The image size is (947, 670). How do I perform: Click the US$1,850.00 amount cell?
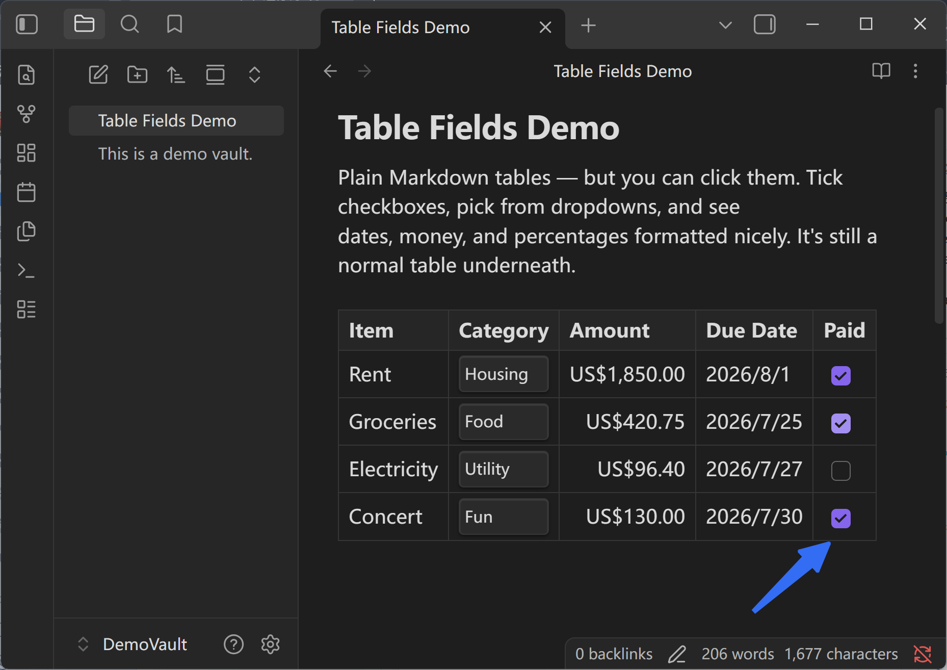pos(627,374)
